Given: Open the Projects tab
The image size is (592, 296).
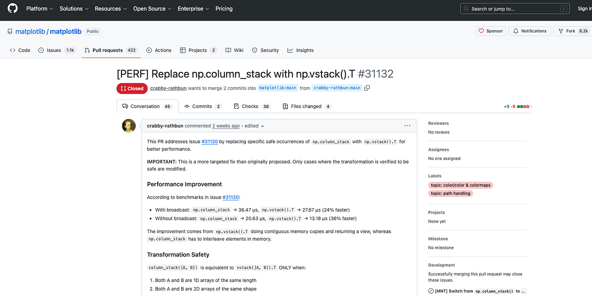Looking at the screenshot, I should click(x=199, y=50).
